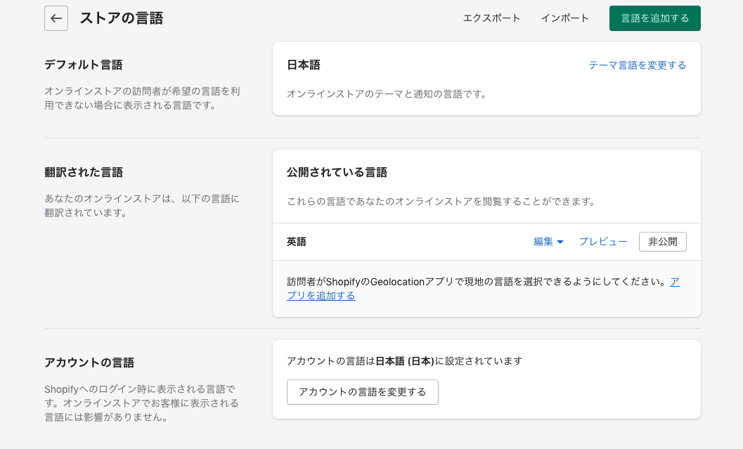Select the 英語 language row label

tap(297, 242)
